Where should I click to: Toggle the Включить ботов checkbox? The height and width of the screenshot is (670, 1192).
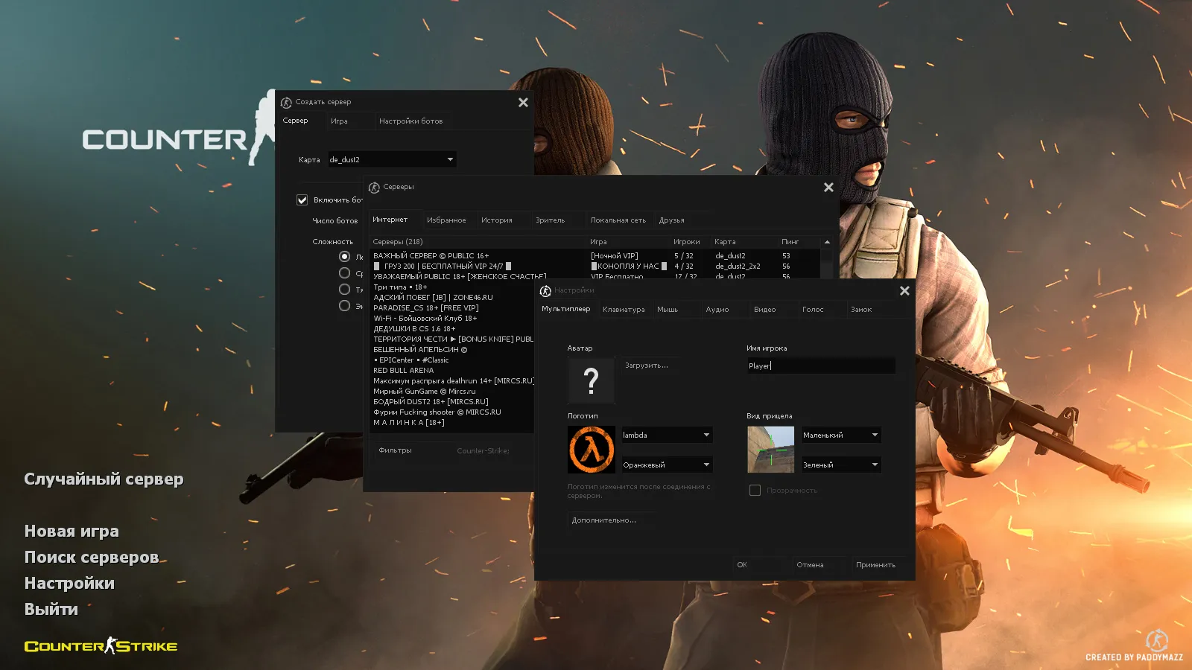(302, 200)
